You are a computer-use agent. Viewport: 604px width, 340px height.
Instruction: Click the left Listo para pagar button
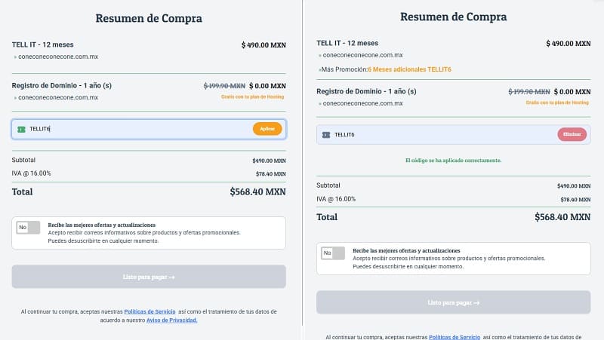(149, 277)
